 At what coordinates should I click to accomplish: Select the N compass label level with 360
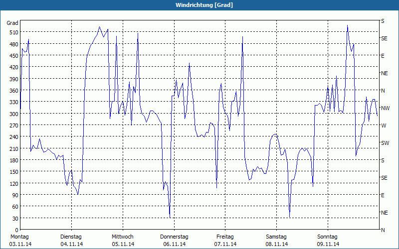click(383, 91)
